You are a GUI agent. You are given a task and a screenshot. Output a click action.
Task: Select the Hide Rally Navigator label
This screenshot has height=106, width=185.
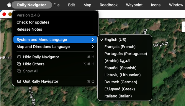[x=41, y=57]
